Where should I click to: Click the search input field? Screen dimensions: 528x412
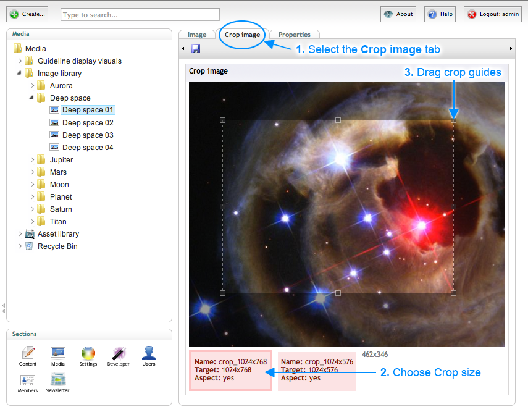tap(140, 14)
